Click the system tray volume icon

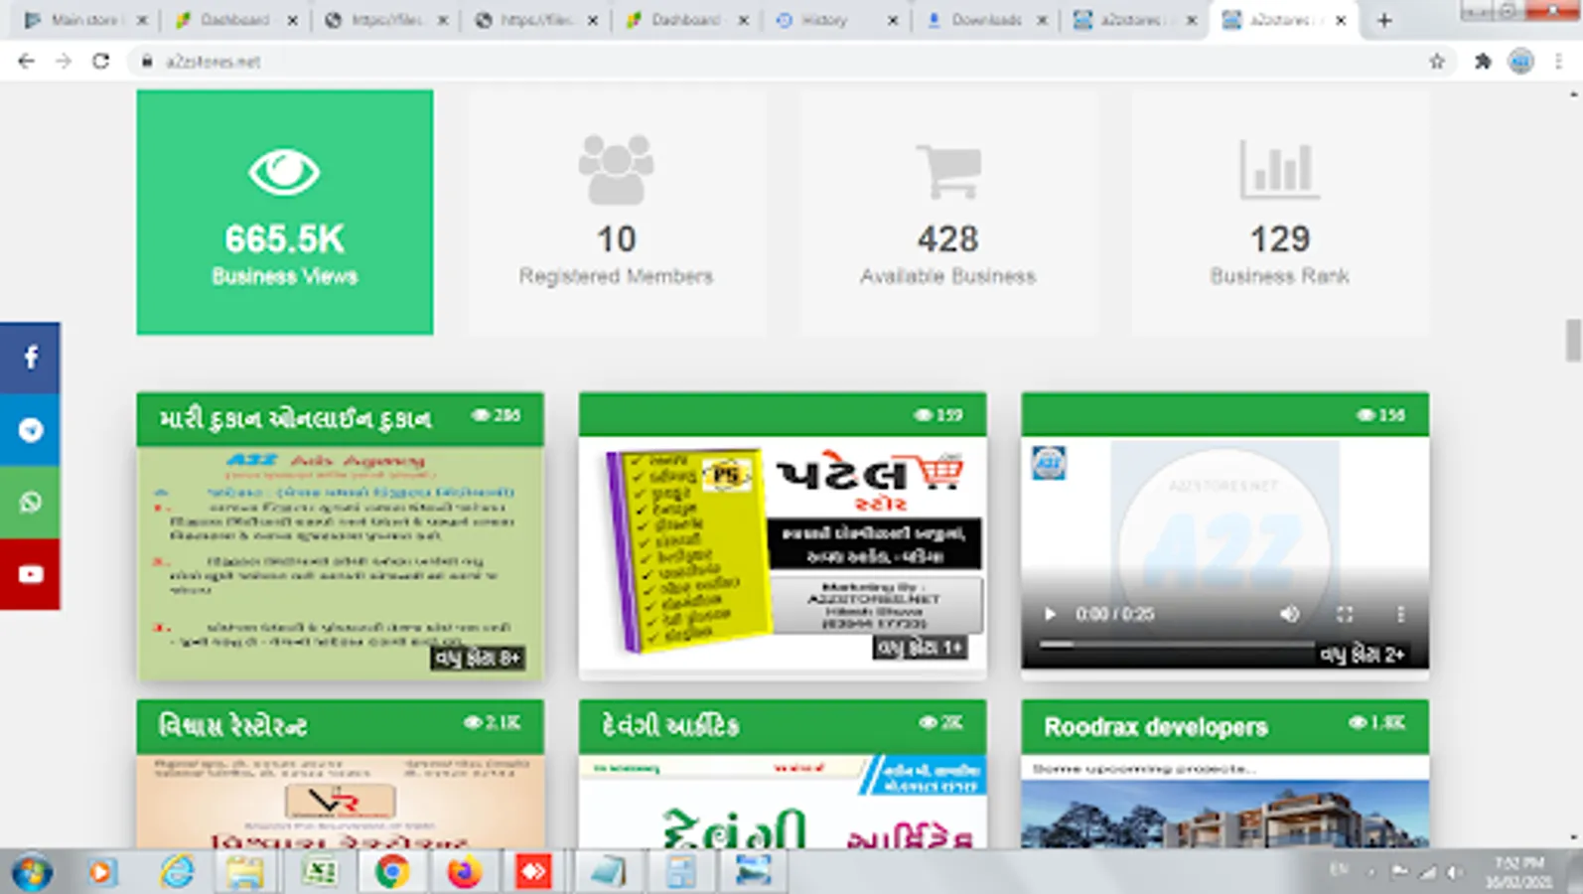click(x=1455, y=872)
